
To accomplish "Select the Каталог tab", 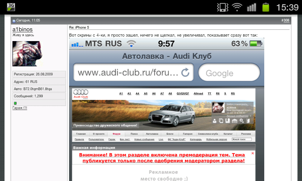I will point(228,134).
